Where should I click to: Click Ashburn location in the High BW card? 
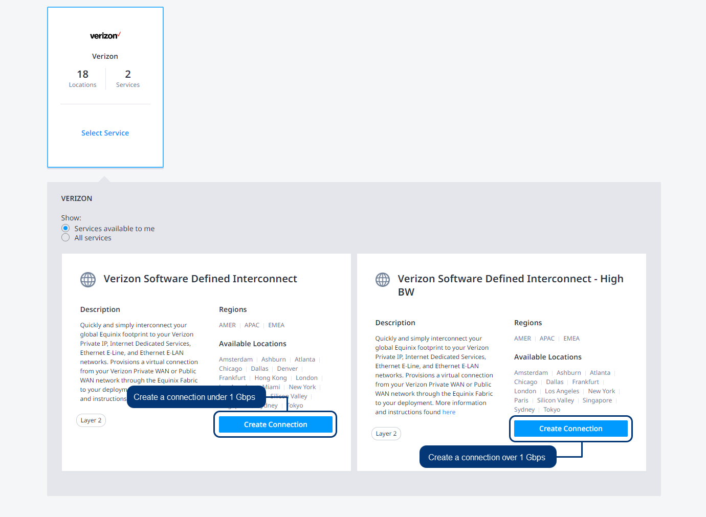569,373
